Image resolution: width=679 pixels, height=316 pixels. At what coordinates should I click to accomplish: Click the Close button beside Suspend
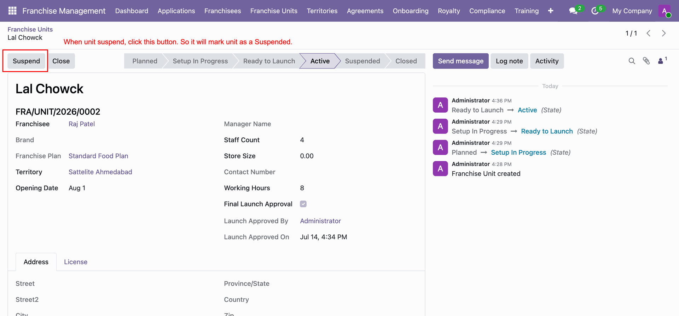coord(61,61)
